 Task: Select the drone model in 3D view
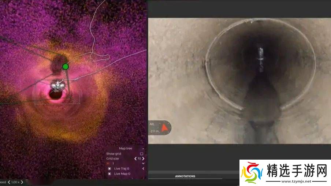pos(57,86)
